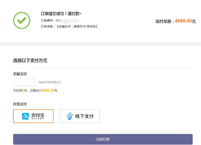Click the blue Alipay logo icon
Viewport: 201px width, 145px height.
click(x=25, y=116)
